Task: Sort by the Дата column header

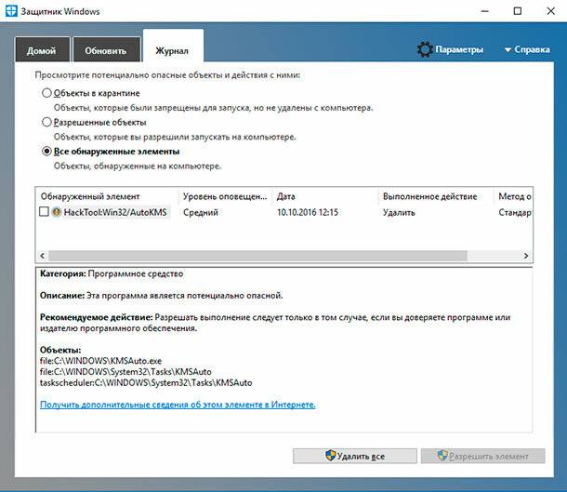Action: pos(325,196)
